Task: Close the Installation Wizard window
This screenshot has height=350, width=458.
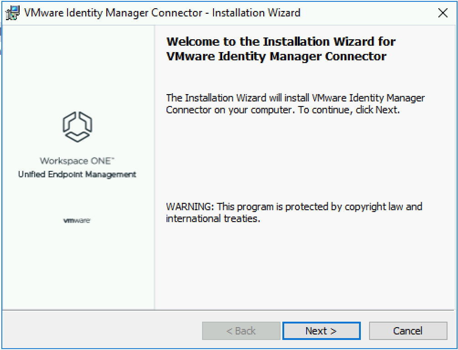Action: tap(443, 13)
